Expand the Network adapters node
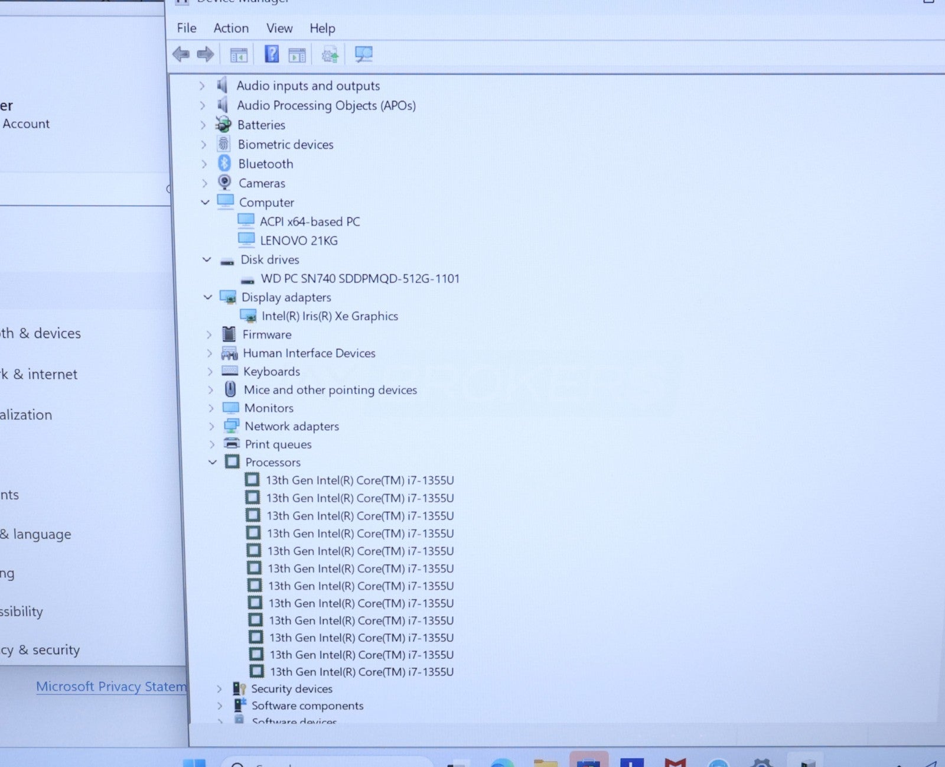945x767 pixels. 211,426
